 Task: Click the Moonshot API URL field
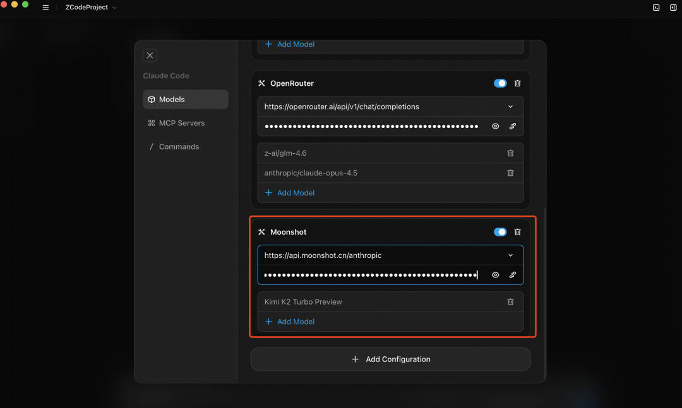pyautogui.click(x=391, y=255)
